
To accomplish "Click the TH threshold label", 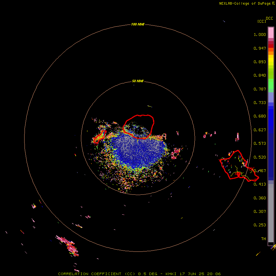I will (x=263, y=239).
